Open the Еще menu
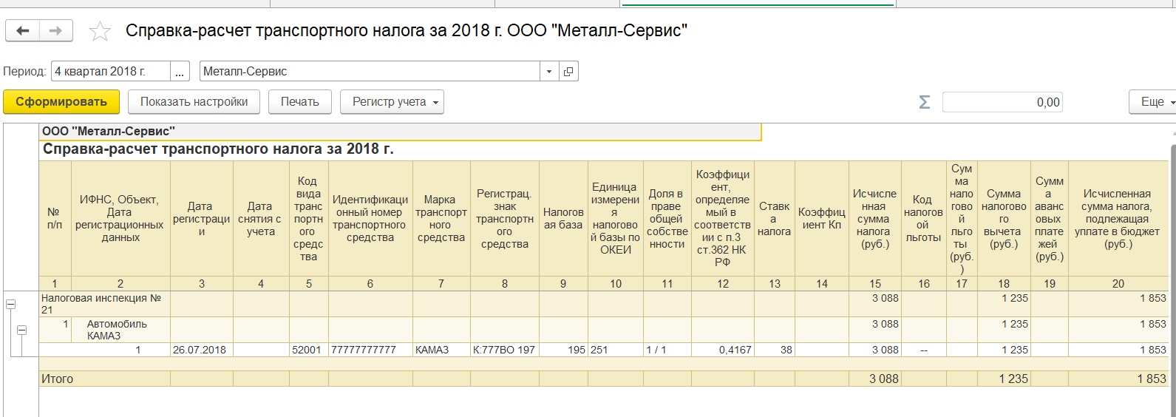This screenshot has height=417, width=1176. point(1153,102)
